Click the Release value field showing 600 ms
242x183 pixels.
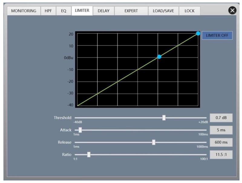(221, 142)
